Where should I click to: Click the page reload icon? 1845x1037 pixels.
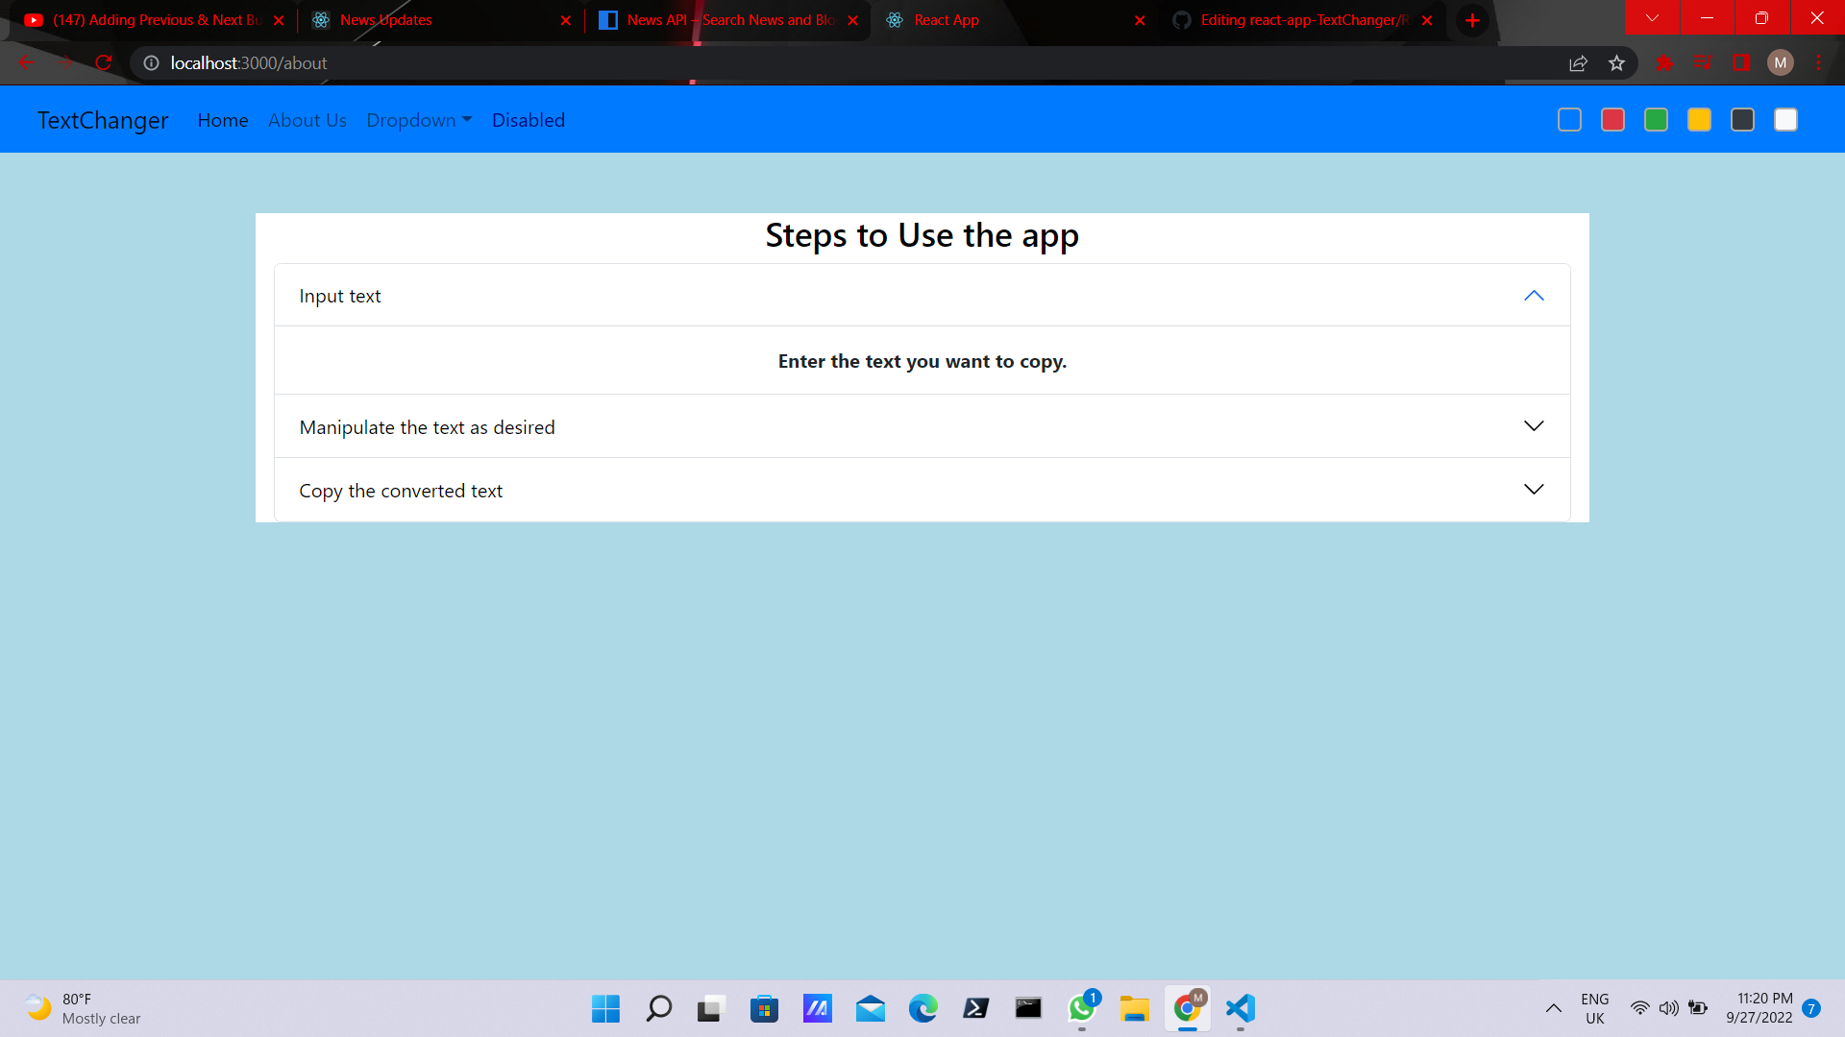[x=103, y=62]
